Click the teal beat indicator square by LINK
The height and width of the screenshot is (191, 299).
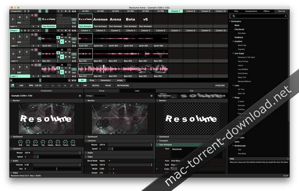coord(13,85)
